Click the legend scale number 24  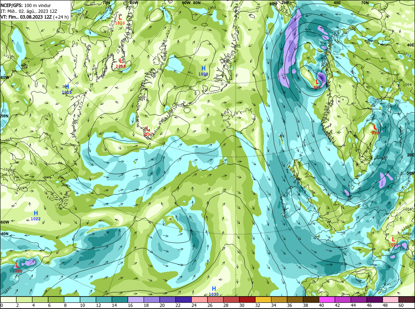coord(194,305)
